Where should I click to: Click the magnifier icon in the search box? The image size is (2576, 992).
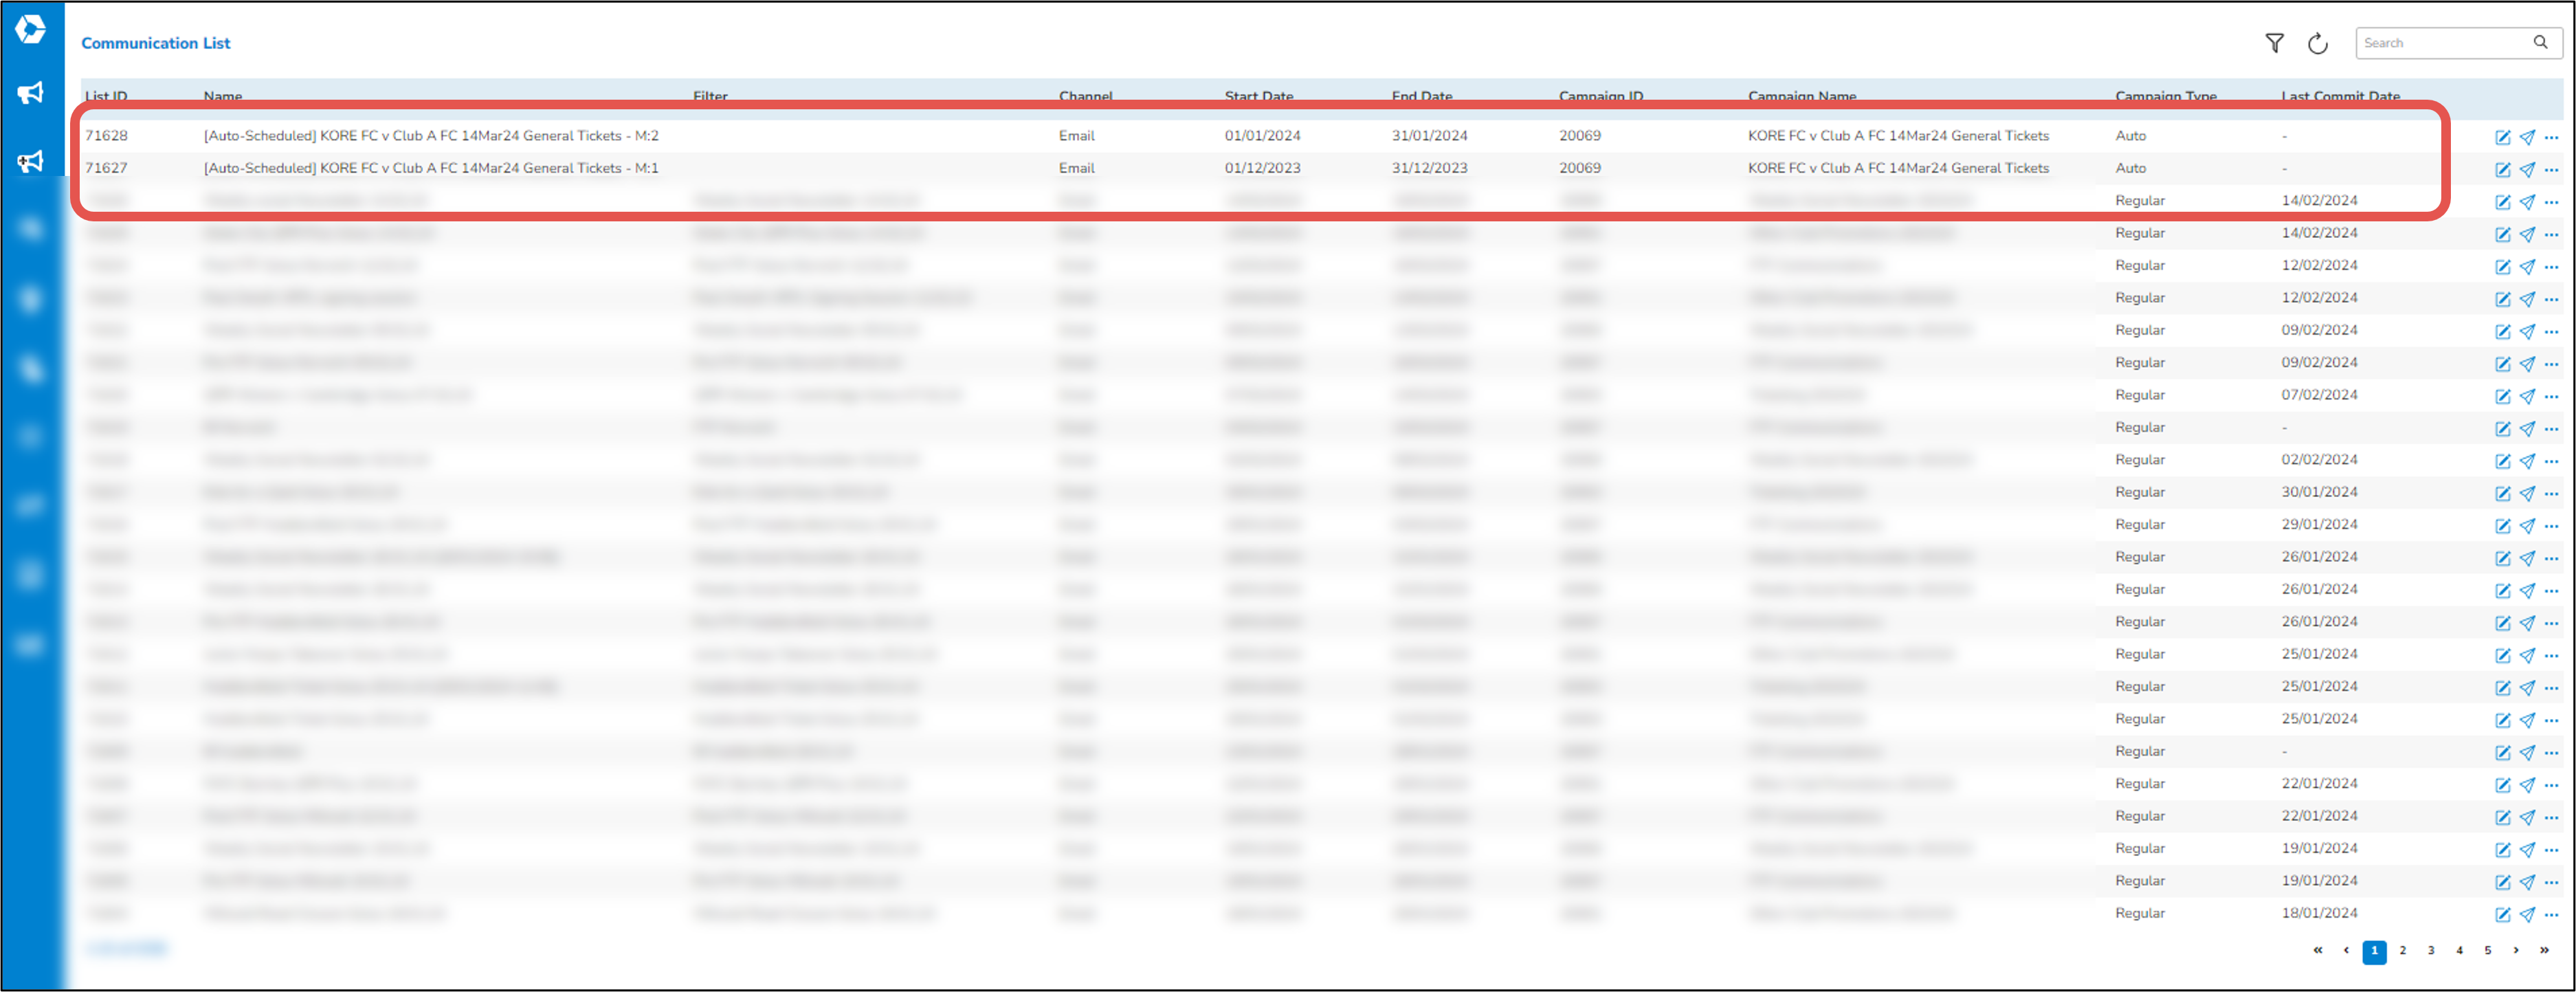[2540, 42]
